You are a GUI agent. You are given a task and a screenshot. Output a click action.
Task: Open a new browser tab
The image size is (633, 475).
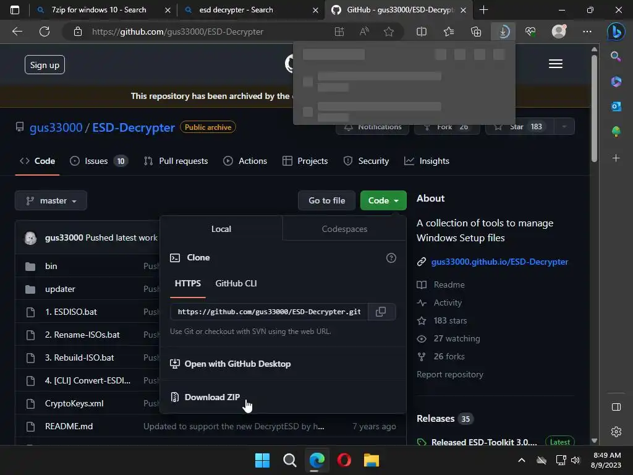coord(483,10)
